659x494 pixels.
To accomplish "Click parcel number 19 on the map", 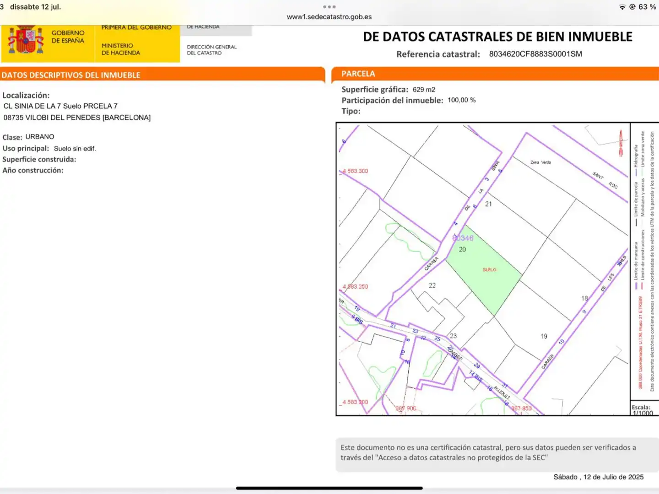I will (544, 336).
